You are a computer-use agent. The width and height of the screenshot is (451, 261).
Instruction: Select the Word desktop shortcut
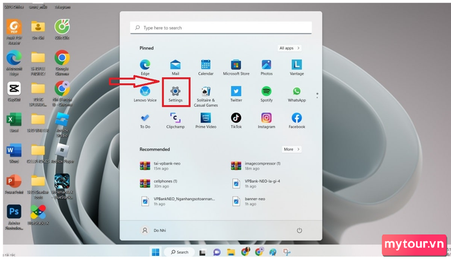[14, 153]
